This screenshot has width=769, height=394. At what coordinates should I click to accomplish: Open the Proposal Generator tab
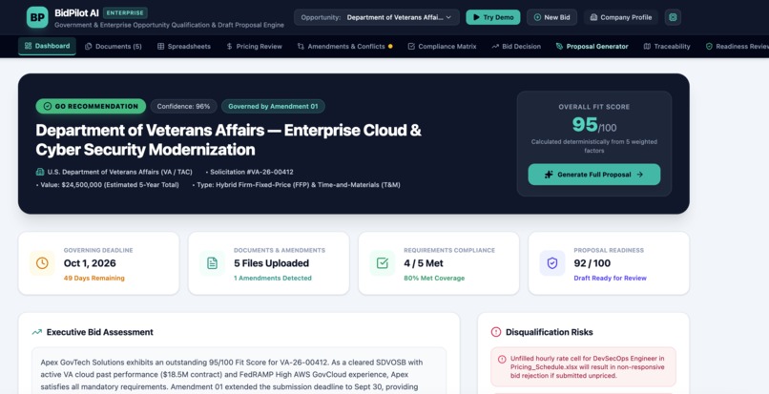[592, 46]
